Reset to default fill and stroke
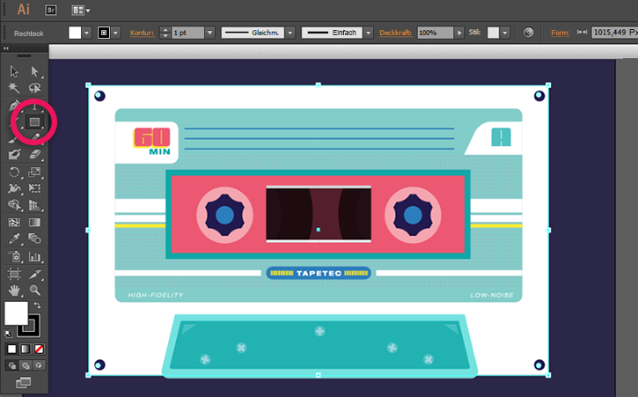Screen dimensions: 638x397 point(8,334)
